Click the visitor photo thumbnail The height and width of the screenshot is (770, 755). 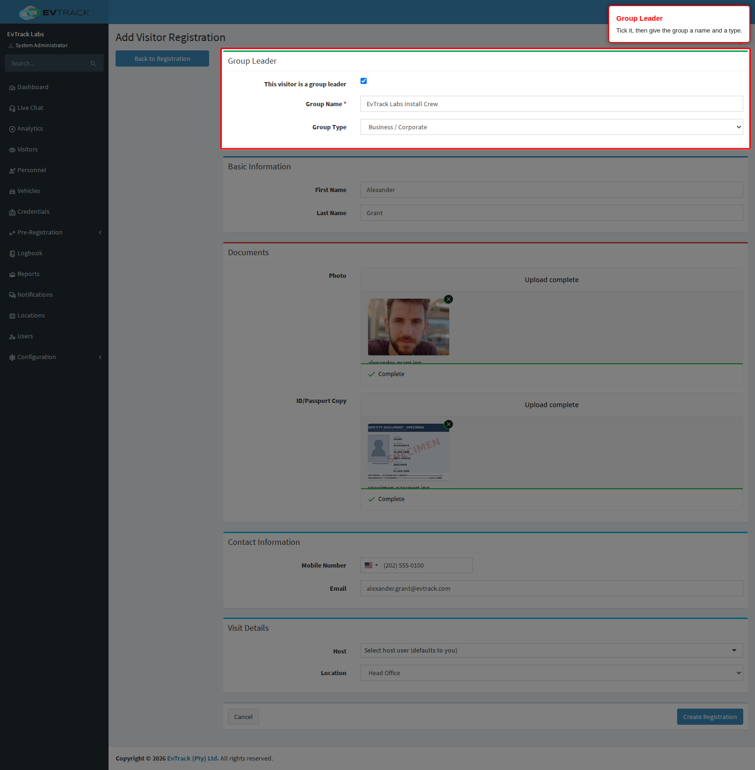pos(409,327)
